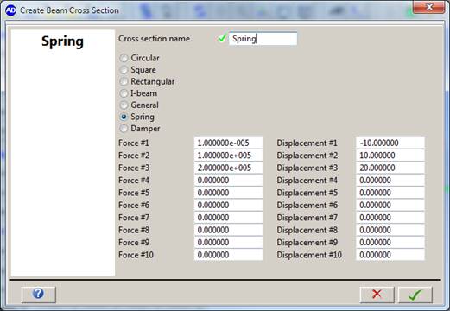Select the Force #10 input field
This screenshot has width=450, height=311.
click(x=228, y=255)
